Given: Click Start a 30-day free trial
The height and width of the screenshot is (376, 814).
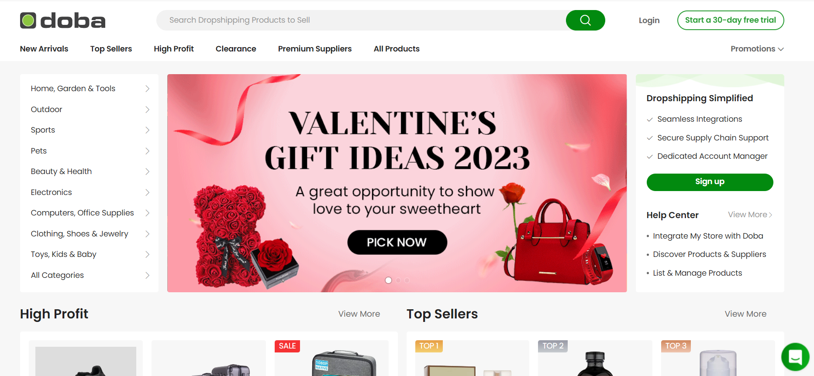Looking at the screenshot, I should pyautogui.click(x=731, y=20).
